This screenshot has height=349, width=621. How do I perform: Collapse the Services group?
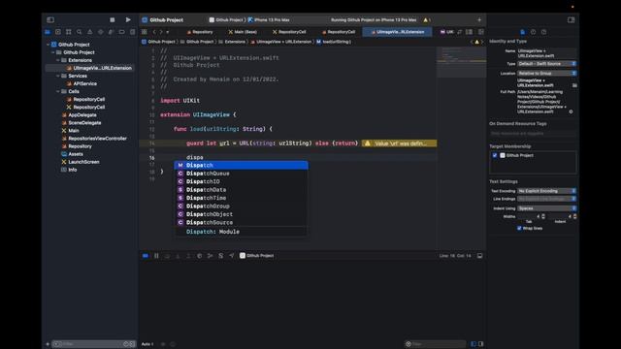tap(58, 76)
